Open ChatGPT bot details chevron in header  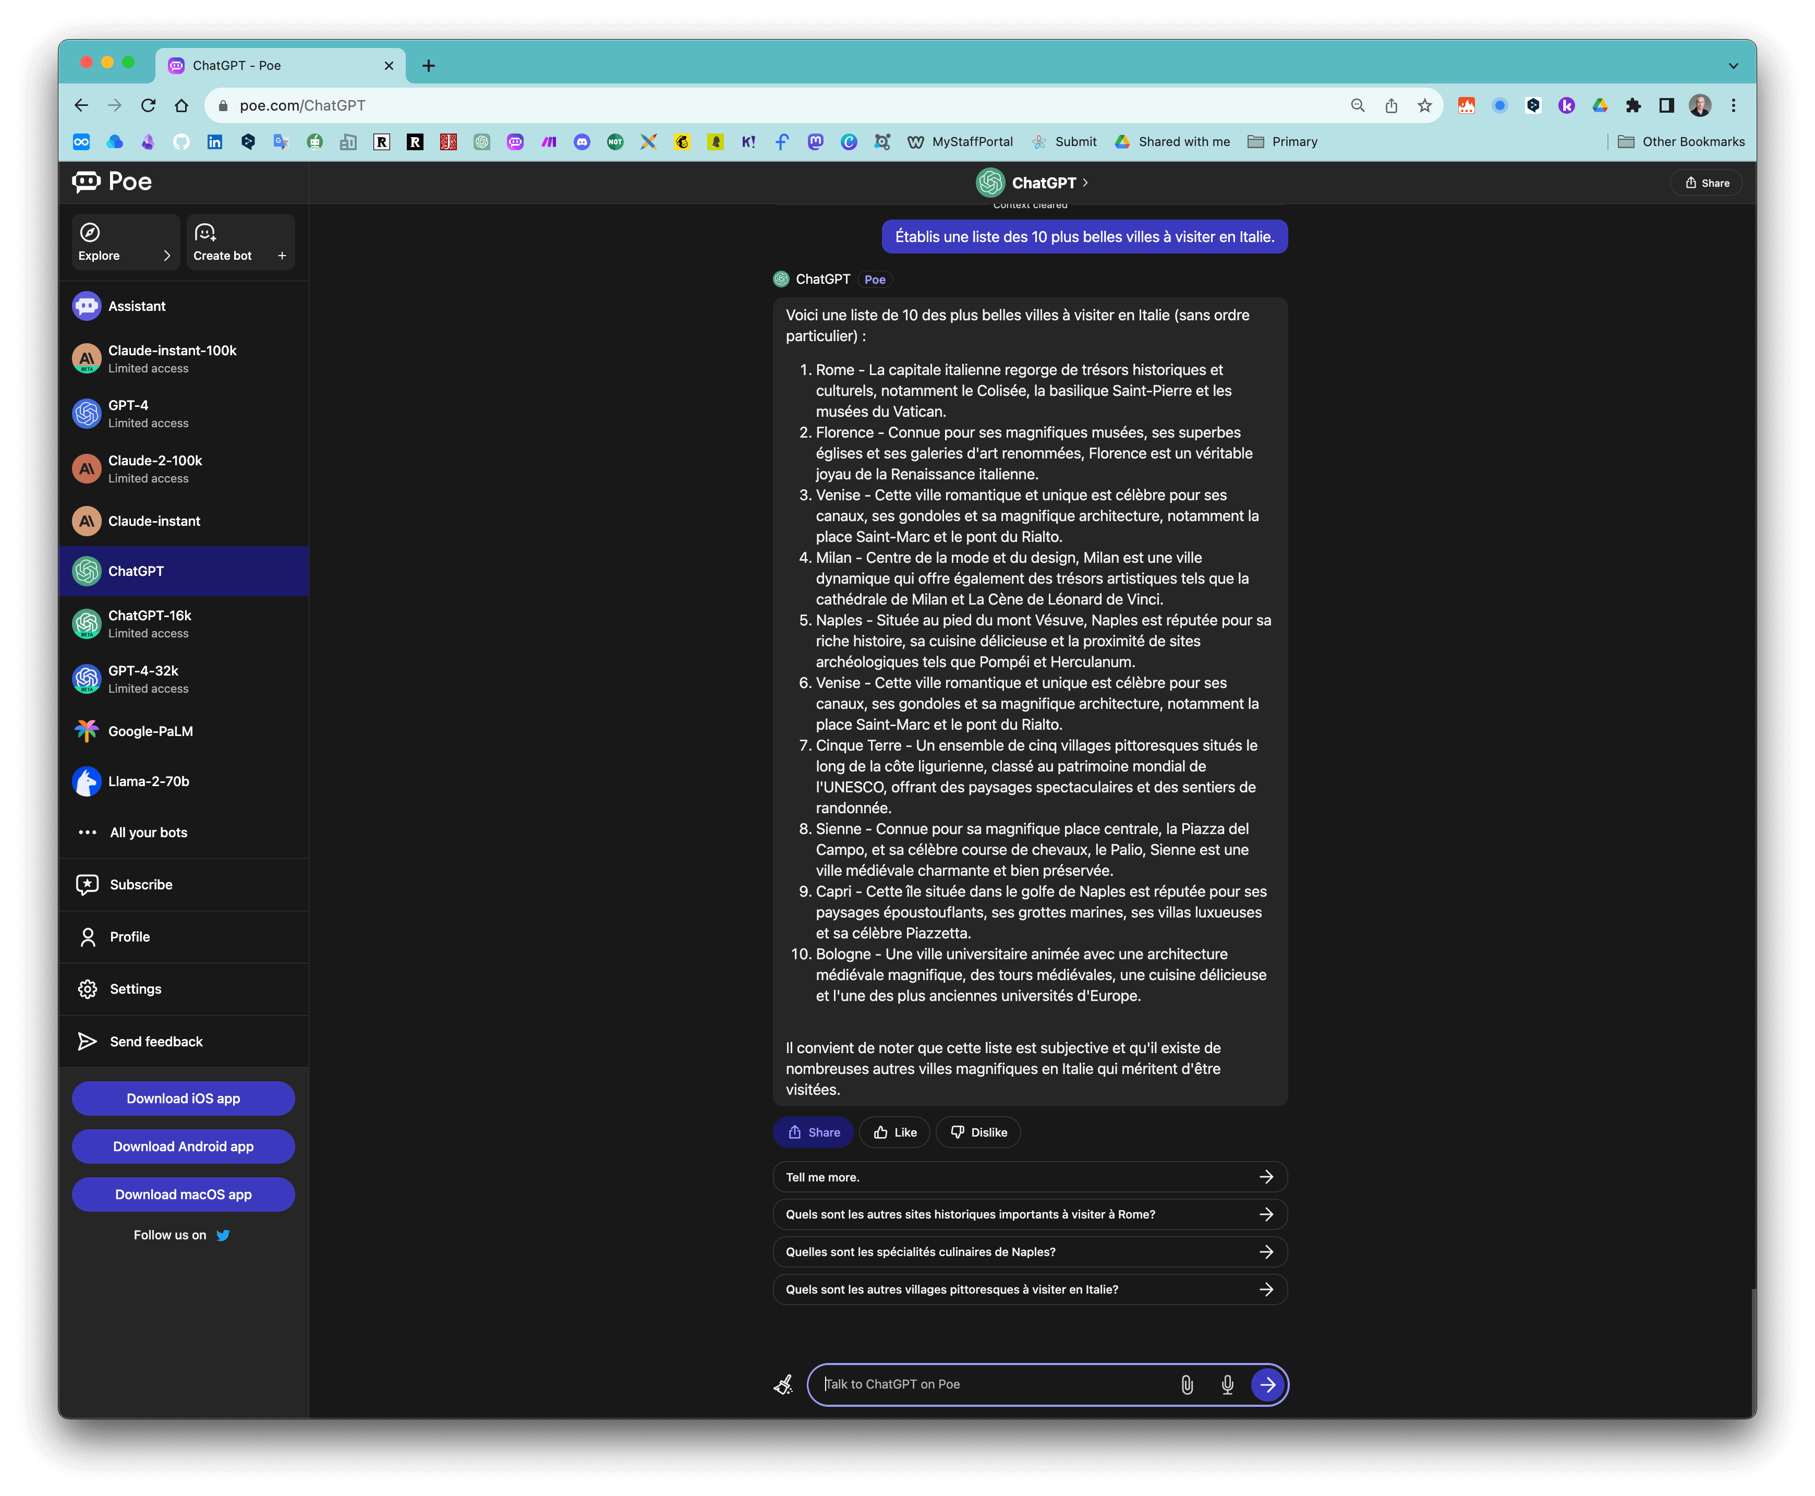tap(1085, 183)
